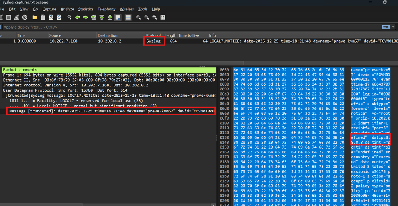Click the save capture file icon
This screenshot has height=206, width=398.
(x=43, y=17)
